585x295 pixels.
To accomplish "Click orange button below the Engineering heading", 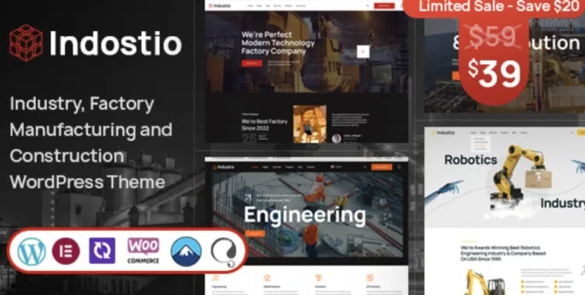I will [255, 233].
